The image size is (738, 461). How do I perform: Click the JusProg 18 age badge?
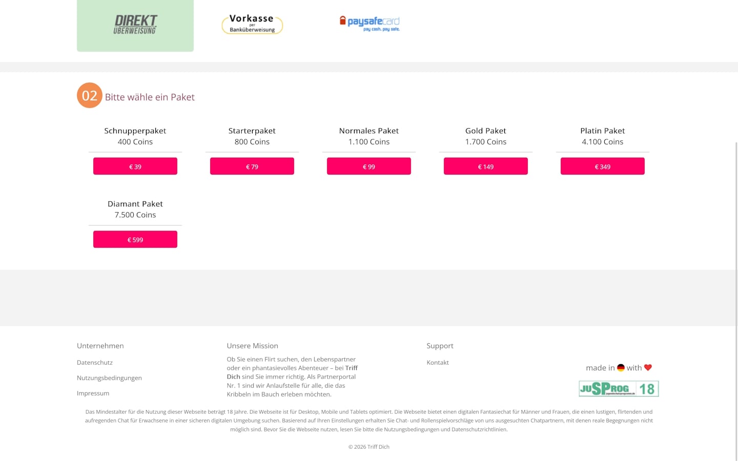(619, 389)
